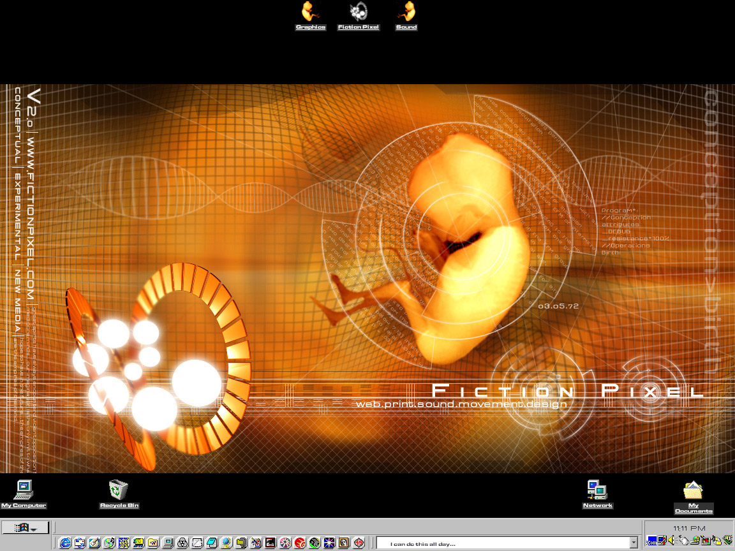The width and height of the screenshot is (735, 551).
Task: Click the mouse icon in system tray
Action: click(684, 541)
